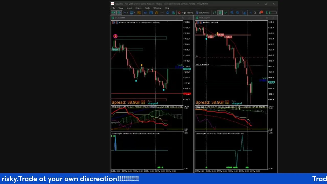Zoom out using the magnifier minus icon

pos(238,13)
